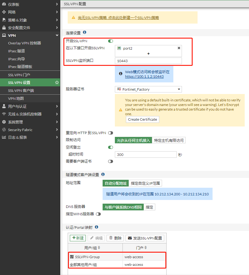Sort table by 用户/组 column
This screenshot has width=249, height=275.
(95, 247)
